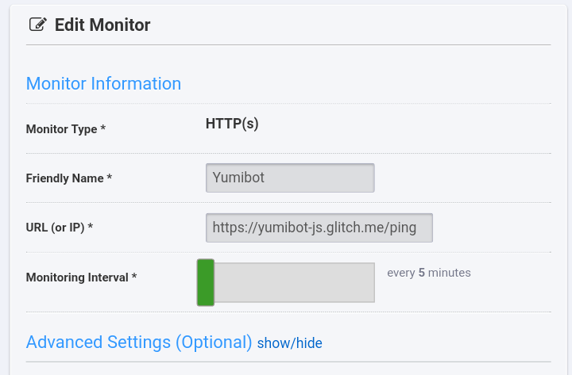
Task: Click the asterisk beside Monitor Type
Action: tap(103, 129)
